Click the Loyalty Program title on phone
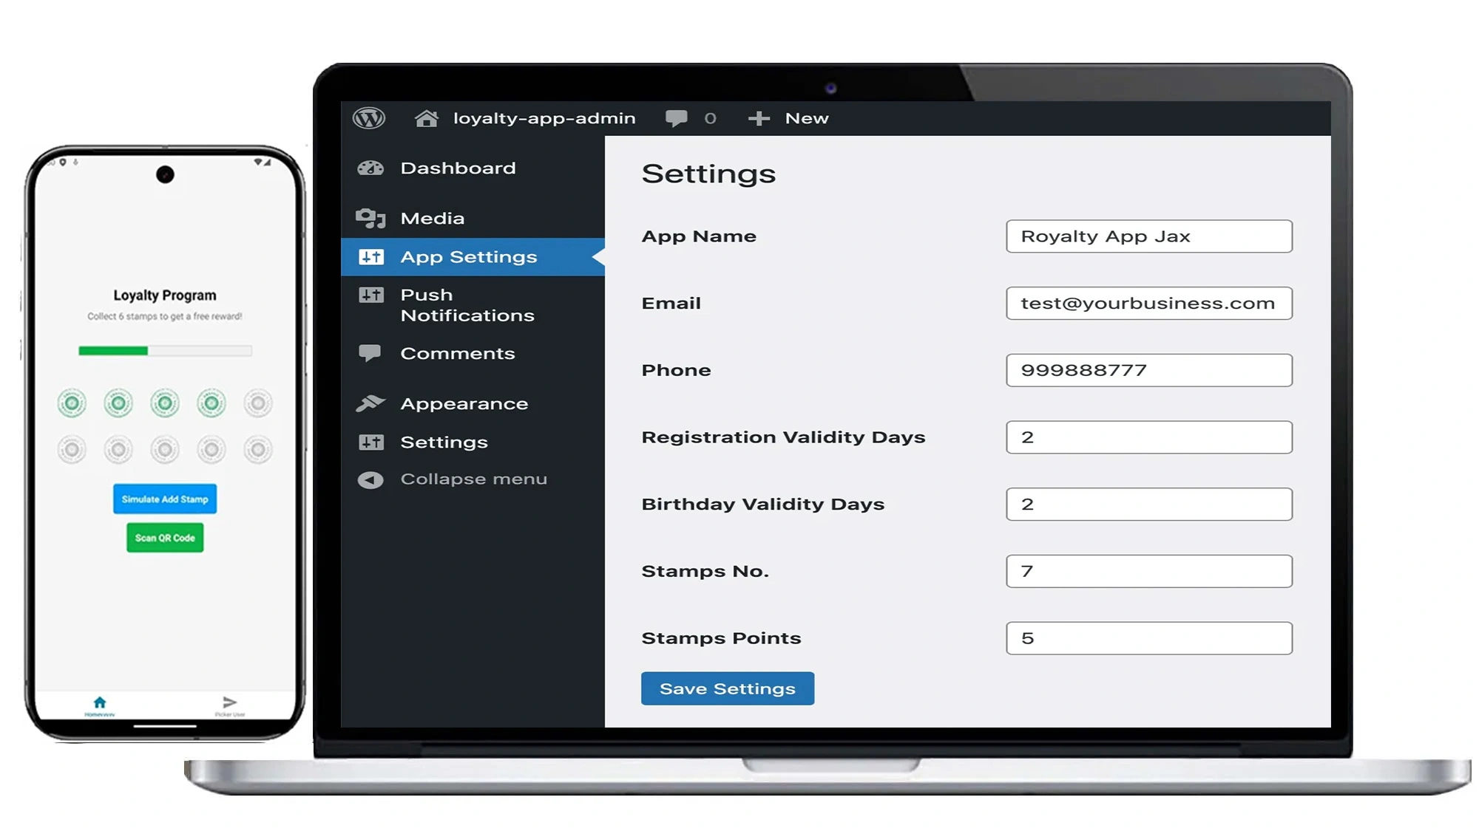The image size is (1479, 831). [165, 295]
